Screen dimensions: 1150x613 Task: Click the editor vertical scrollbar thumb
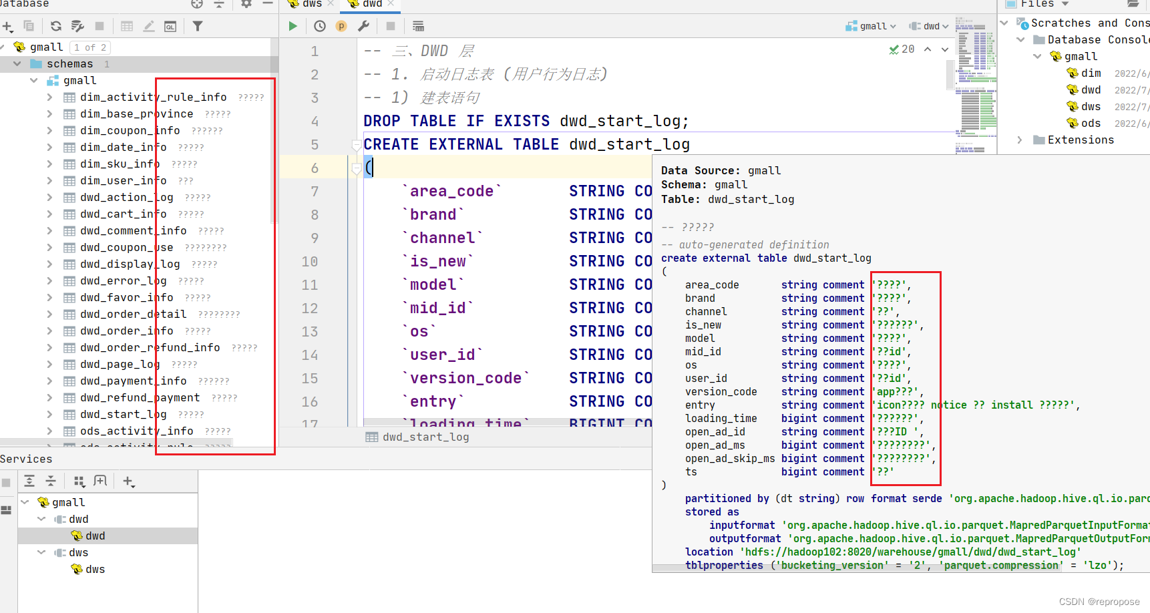point(950,75)
